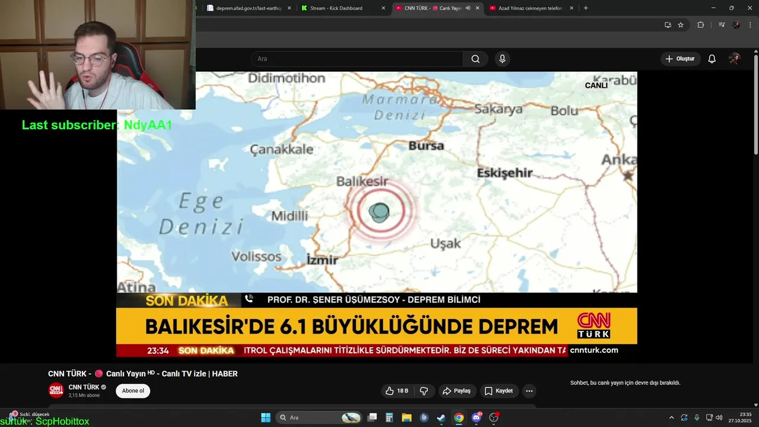Open the CNN TÜRK channel avatar
Viewport: 759px width, 427px height.
[56, 390]
